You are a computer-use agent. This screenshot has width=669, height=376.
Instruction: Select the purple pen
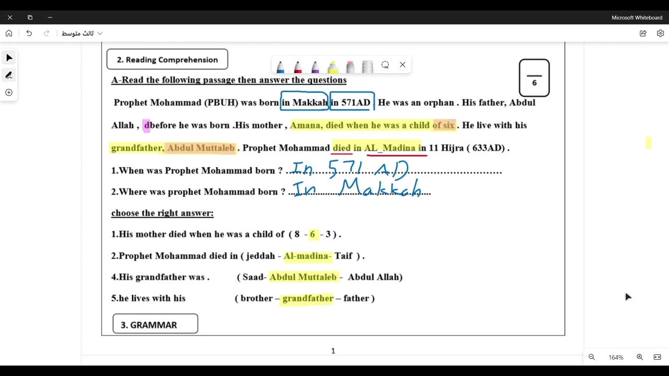pos(315,66)
